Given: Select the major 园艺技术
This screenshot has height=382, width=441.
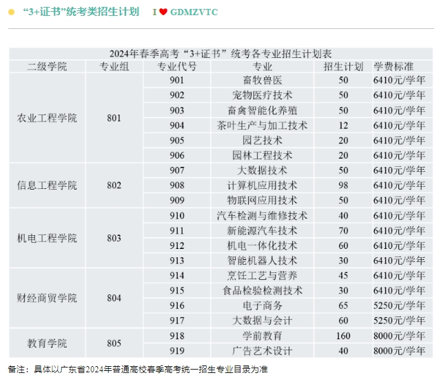Looking at the screenshot, I should tap(263, 140).
